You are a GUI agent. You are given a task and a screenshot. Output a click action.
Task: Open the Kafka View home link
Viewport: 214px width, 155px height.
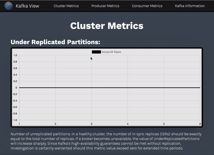[28, 6]
